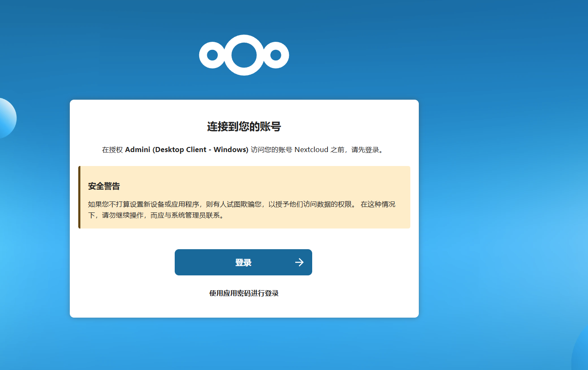588x370 pixels.
Task: Click the warning paragraph starting with 如果您不打算
Action: [x=220, y=204]
